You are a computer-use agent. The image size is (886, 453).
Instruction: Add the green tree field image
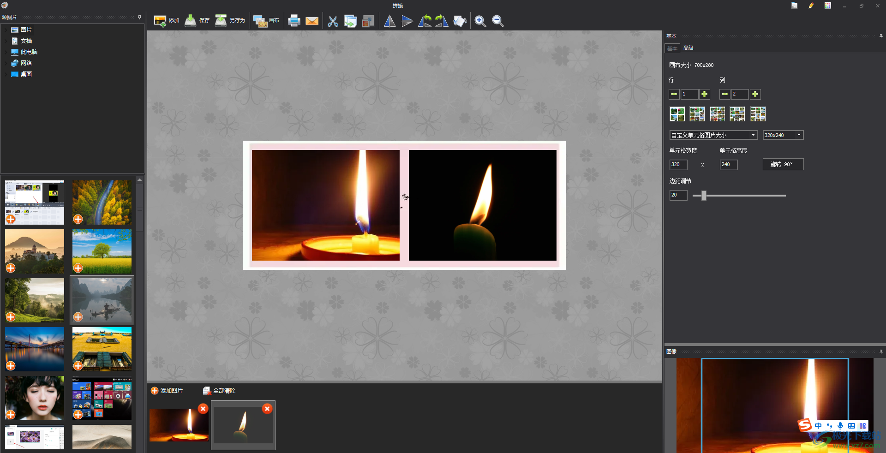point(78,268)
